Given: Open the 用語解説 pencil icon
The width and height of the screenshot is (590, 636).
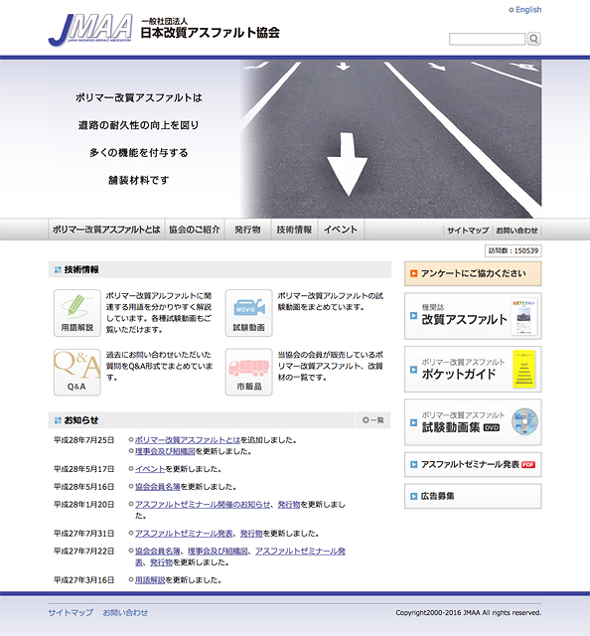Looking at the screenshot, I should [x=77, y=313].
